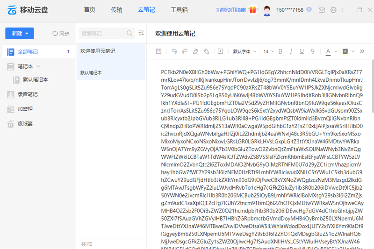Toggle bold formatting
This screenshot has height=249, width=374.
280,51
